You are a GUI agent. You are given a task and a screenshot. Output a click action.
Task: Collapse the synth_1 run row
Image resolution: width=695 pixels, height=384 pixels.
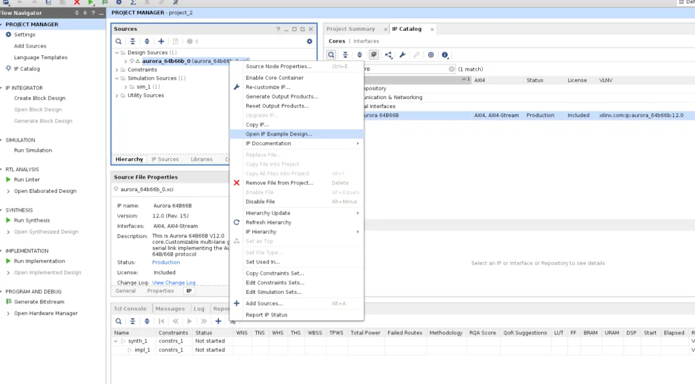point(116,341)
